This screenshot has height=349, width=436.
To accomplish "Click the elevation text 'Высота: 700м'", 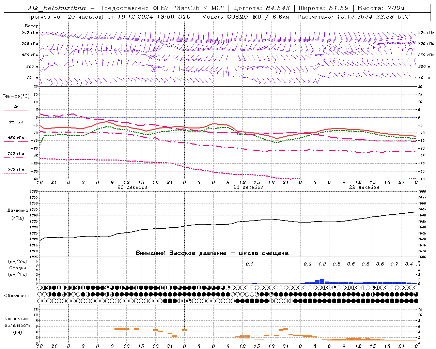I will [381, 8].
